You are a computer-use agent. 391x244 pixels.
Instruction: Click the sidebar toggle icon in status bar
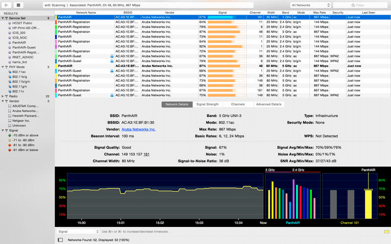60,240
